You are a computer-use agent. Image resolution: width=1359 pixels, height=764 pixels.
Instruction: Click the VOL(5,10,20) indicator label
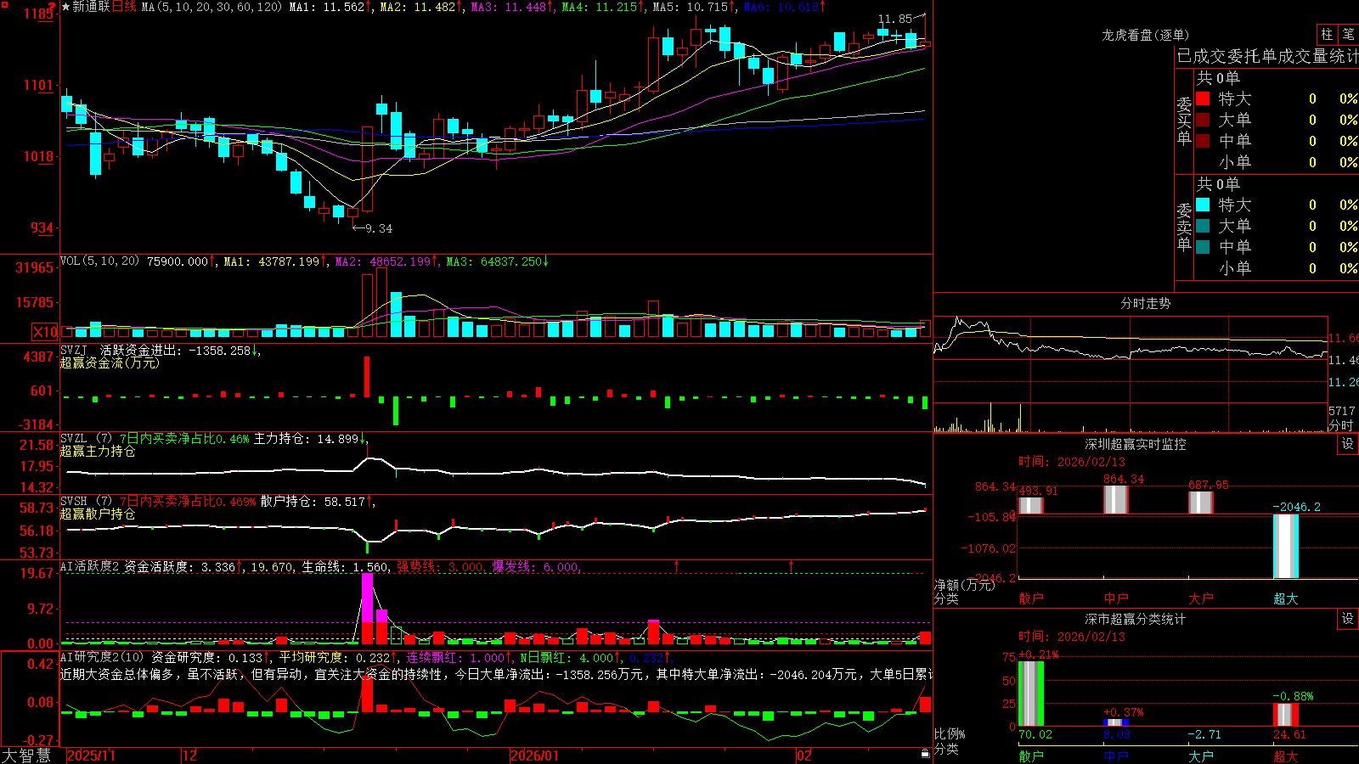pyautogui.click(x=99, y=261)
